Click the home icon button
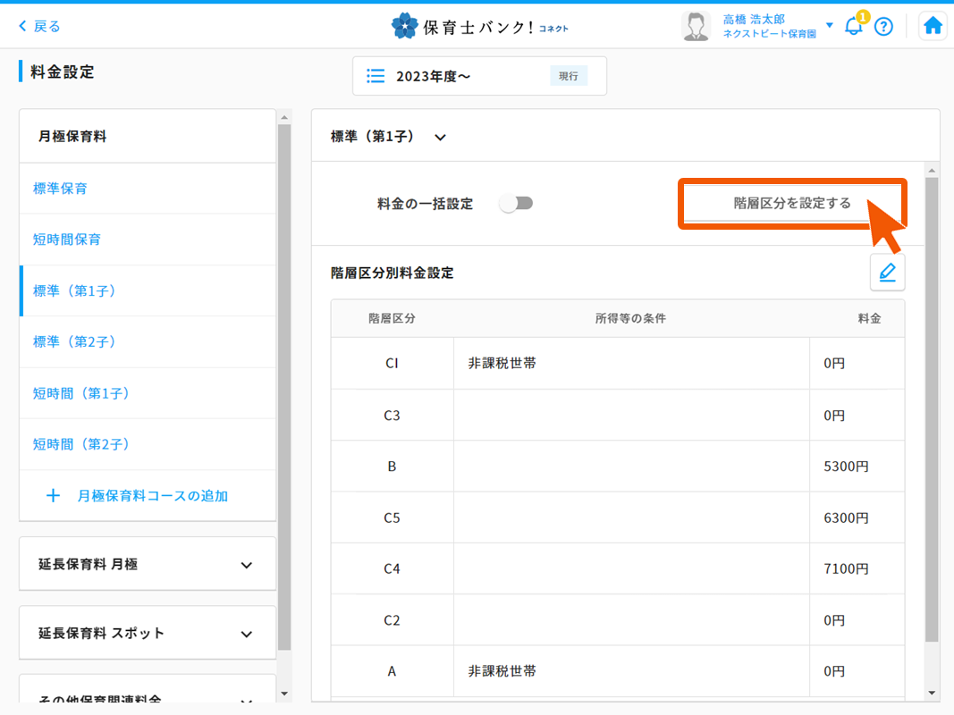The width and height of the screenshot is (954, 715). tap(933, 26)
